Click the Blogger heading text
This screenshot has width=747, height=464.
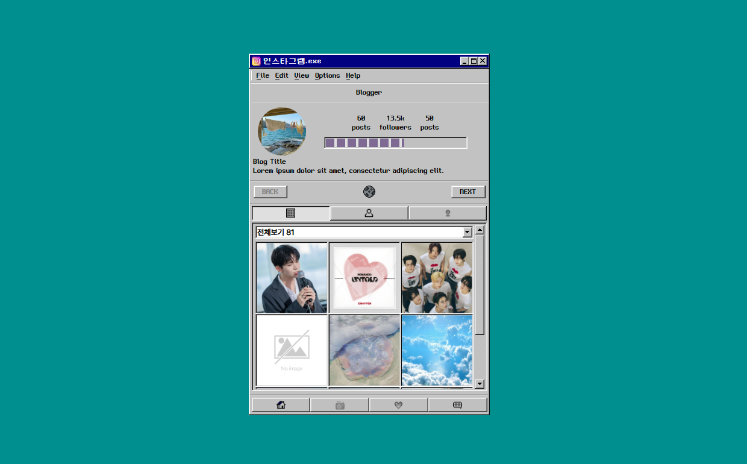[369, 92]
